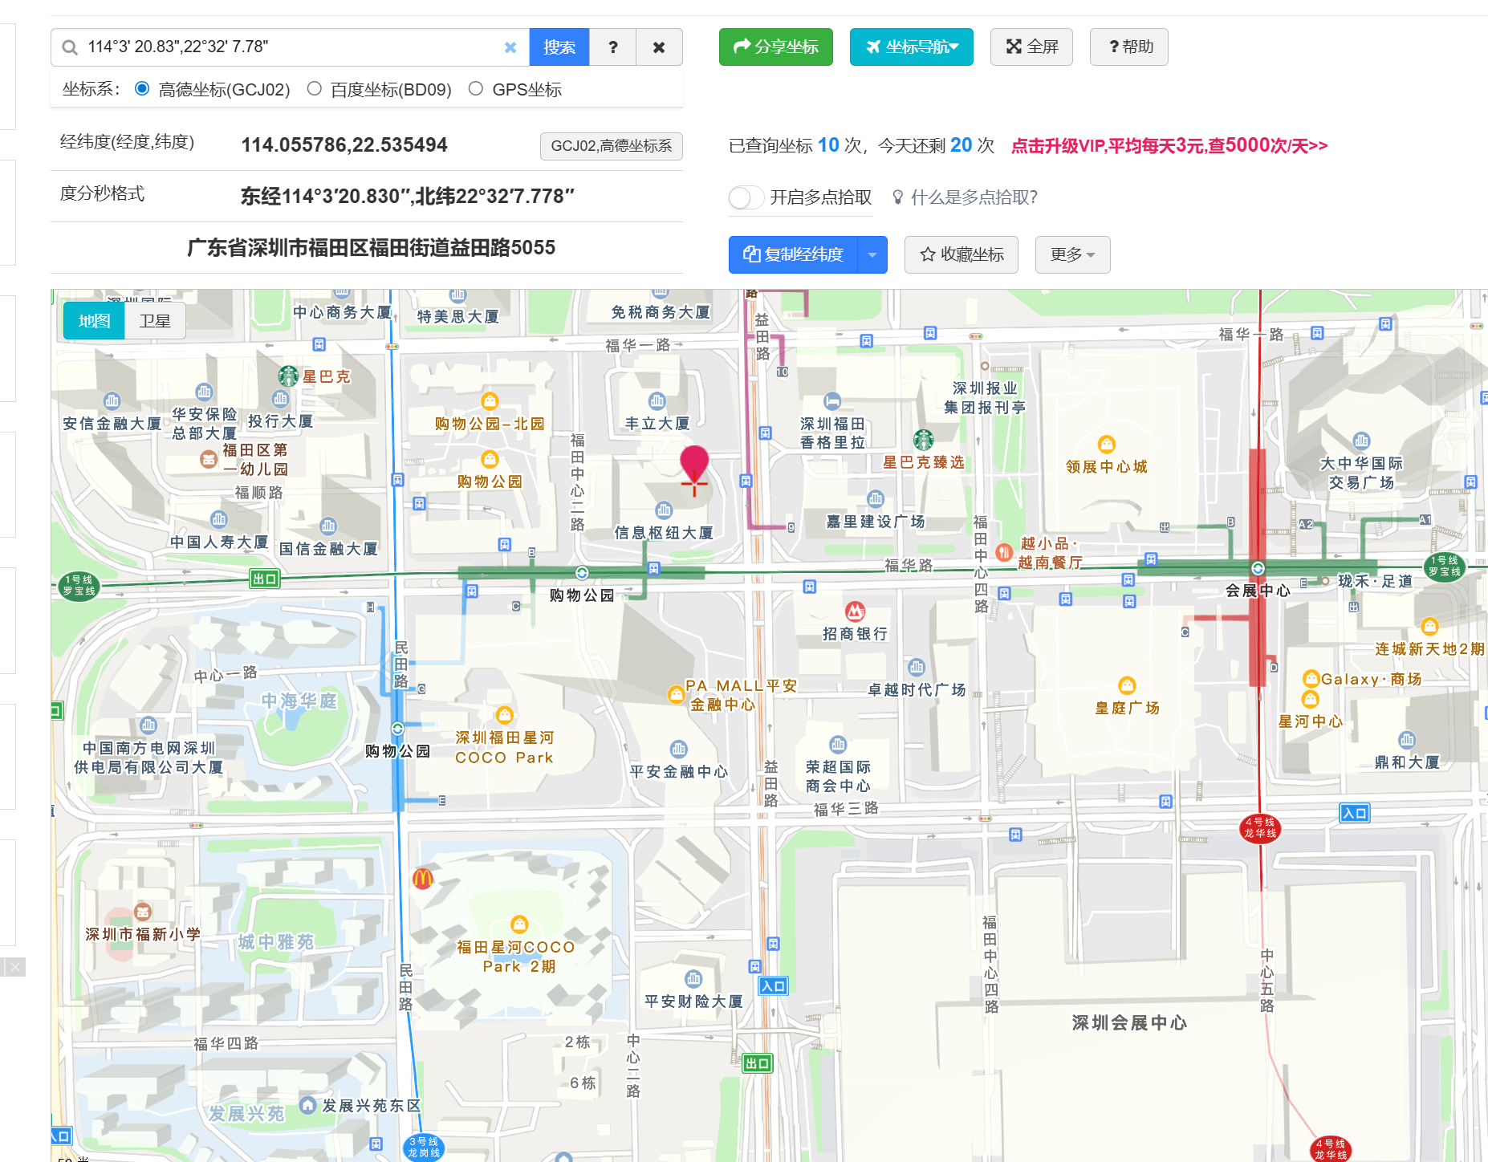Click the 信息枢纽大厦 building icon
The height and width of the screenshot is (1162, 1488).
point(664,510)
